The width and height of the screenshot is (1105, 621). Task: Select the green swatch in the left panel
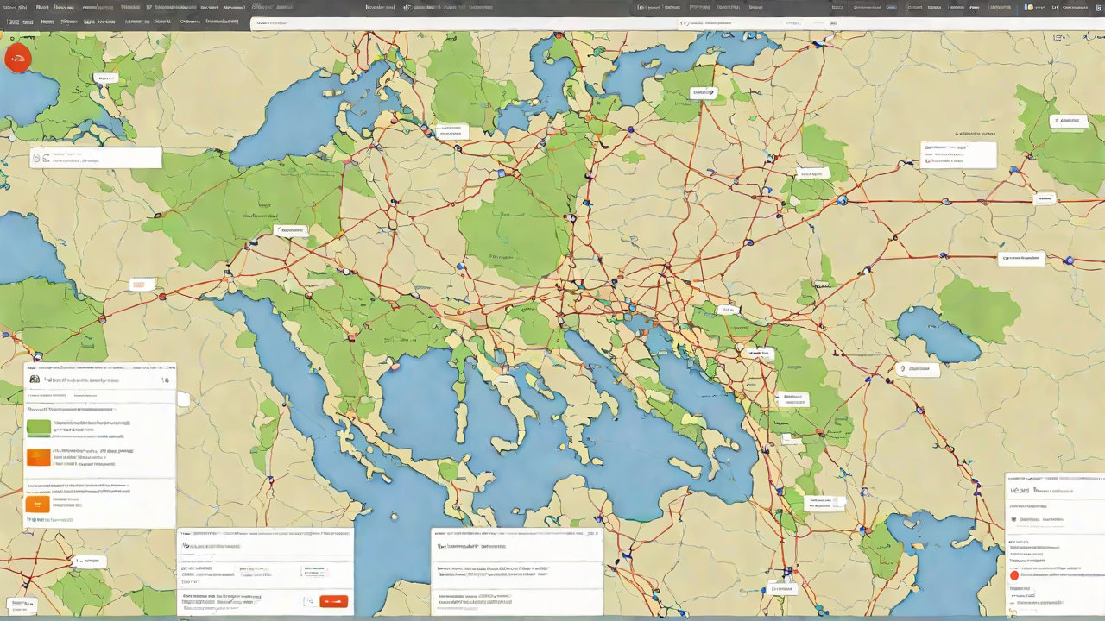point(39,428)
